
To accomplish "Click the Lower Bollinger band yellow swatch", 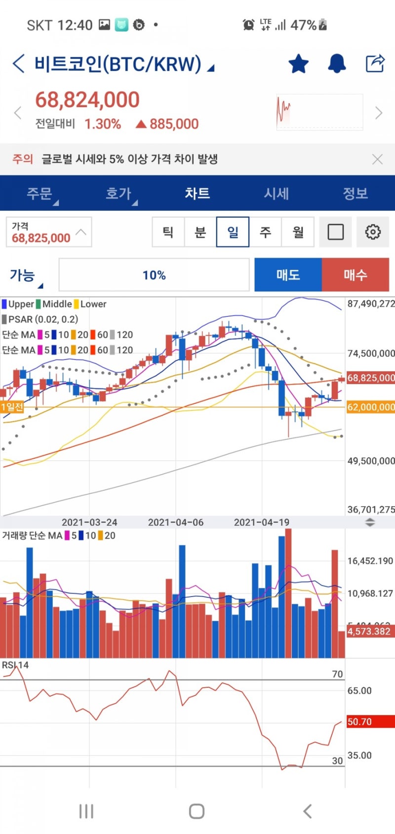I will 77,304.
